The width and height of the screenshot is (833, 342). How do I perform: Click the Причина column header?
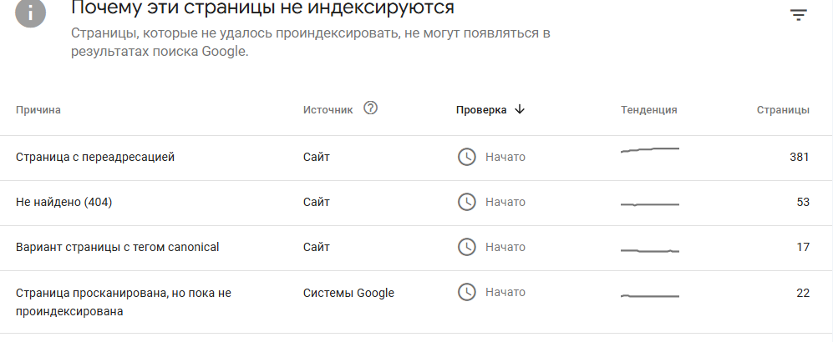pos(38,110)
